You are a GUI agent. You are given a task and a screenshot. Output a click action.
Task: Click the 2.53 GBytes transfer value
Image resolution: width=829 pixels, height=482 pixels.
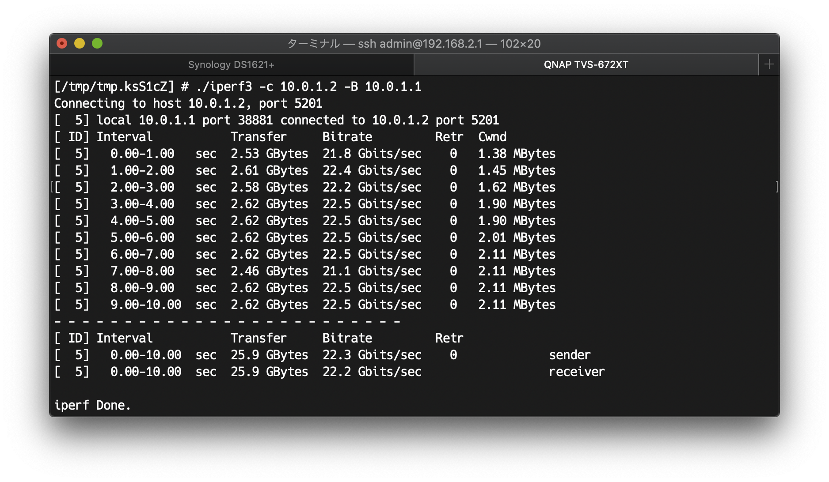[x=269, y=154]
